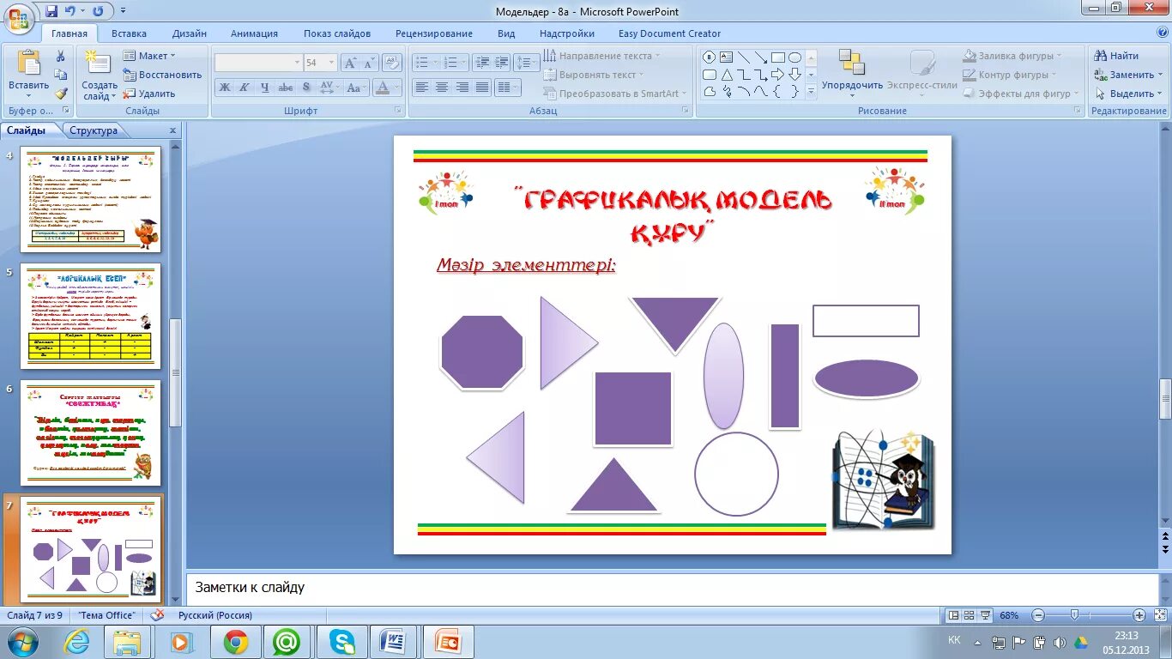Click normal view icon in status bar
This screenshot has width=1172, height=659.
pos(952,615)
